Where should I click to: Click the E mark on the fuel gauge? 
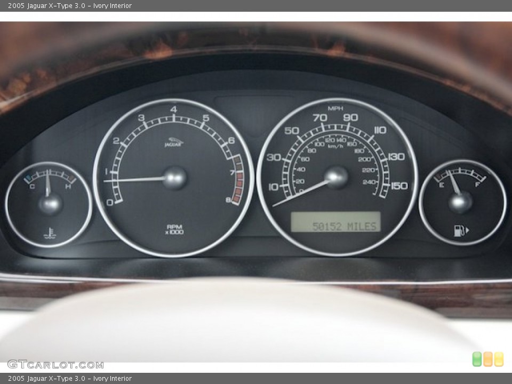[x=442, y=186]
